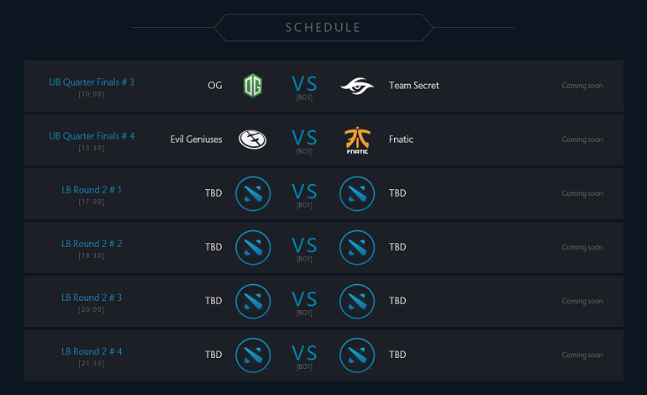Image resolution: width=647 pixels, height=395 pixels.
Task: Click the LB Round 2 # 4 title
Action: click(x=92, y=351)
